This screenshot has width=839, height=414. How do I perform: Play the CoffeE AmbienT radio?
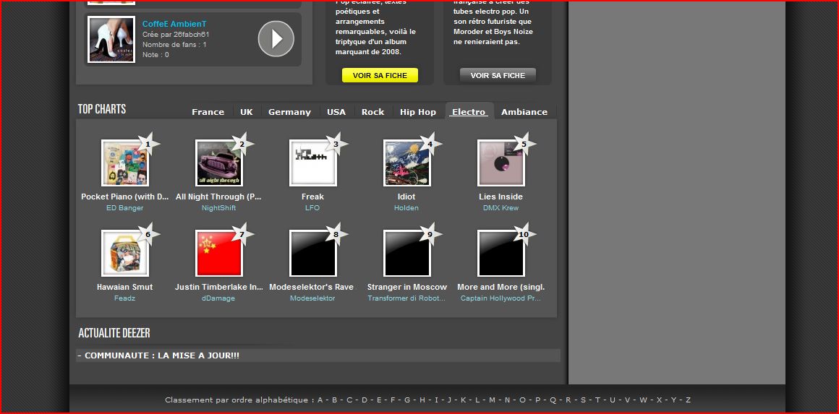tap(276, 39)
